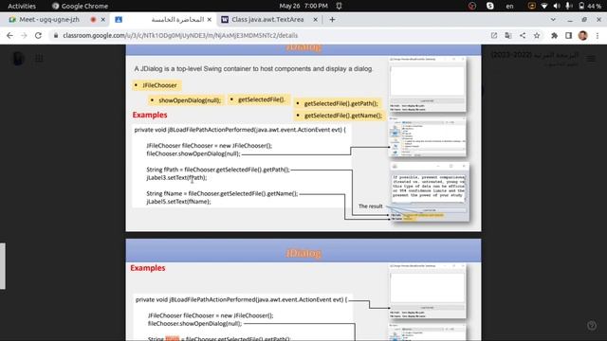Click the Examples heading in second slide
Screen dimensions: 607x341
[x=148, y=268]
